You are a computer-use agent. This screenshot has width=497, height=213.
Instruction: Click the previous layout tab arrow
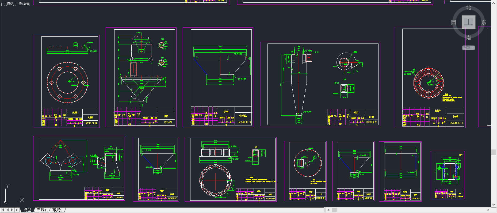pyautogui.click(x=7, y=210)
